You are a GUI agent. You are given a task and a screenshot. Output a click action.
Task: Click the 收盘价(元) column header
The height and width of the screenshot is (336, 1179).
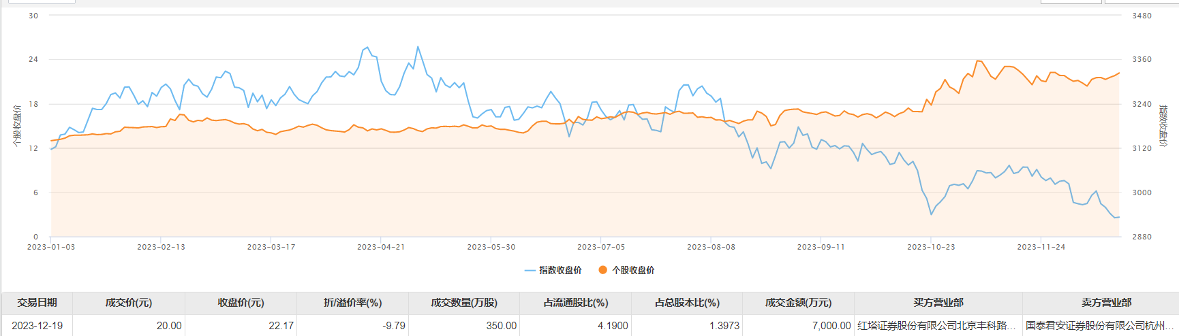tap(241, 303)
